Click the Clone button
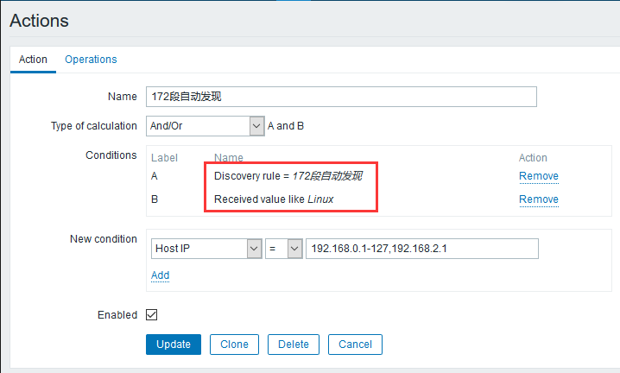The height and width of the screenshot is (373, 620). (x=235, y=345)
